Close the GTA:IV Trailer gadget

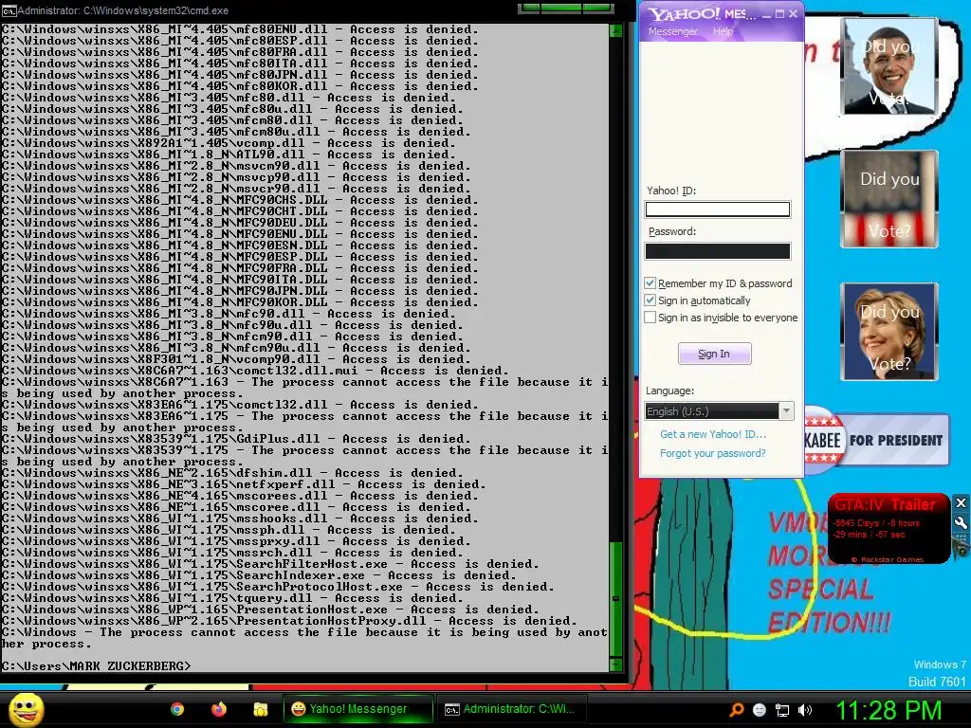pos(961,502)
